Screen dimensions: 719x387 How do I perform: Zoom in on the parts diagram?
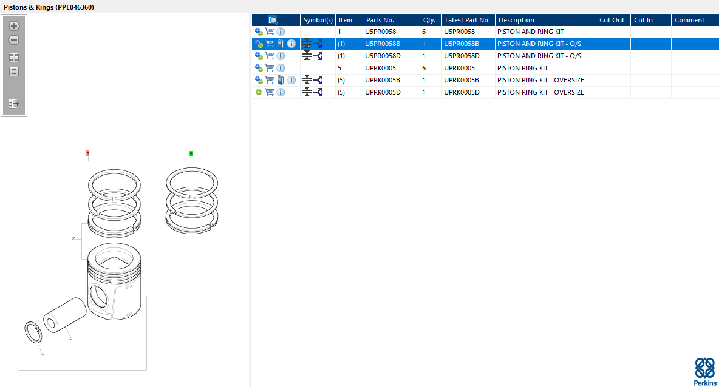[x=14, y=26]
